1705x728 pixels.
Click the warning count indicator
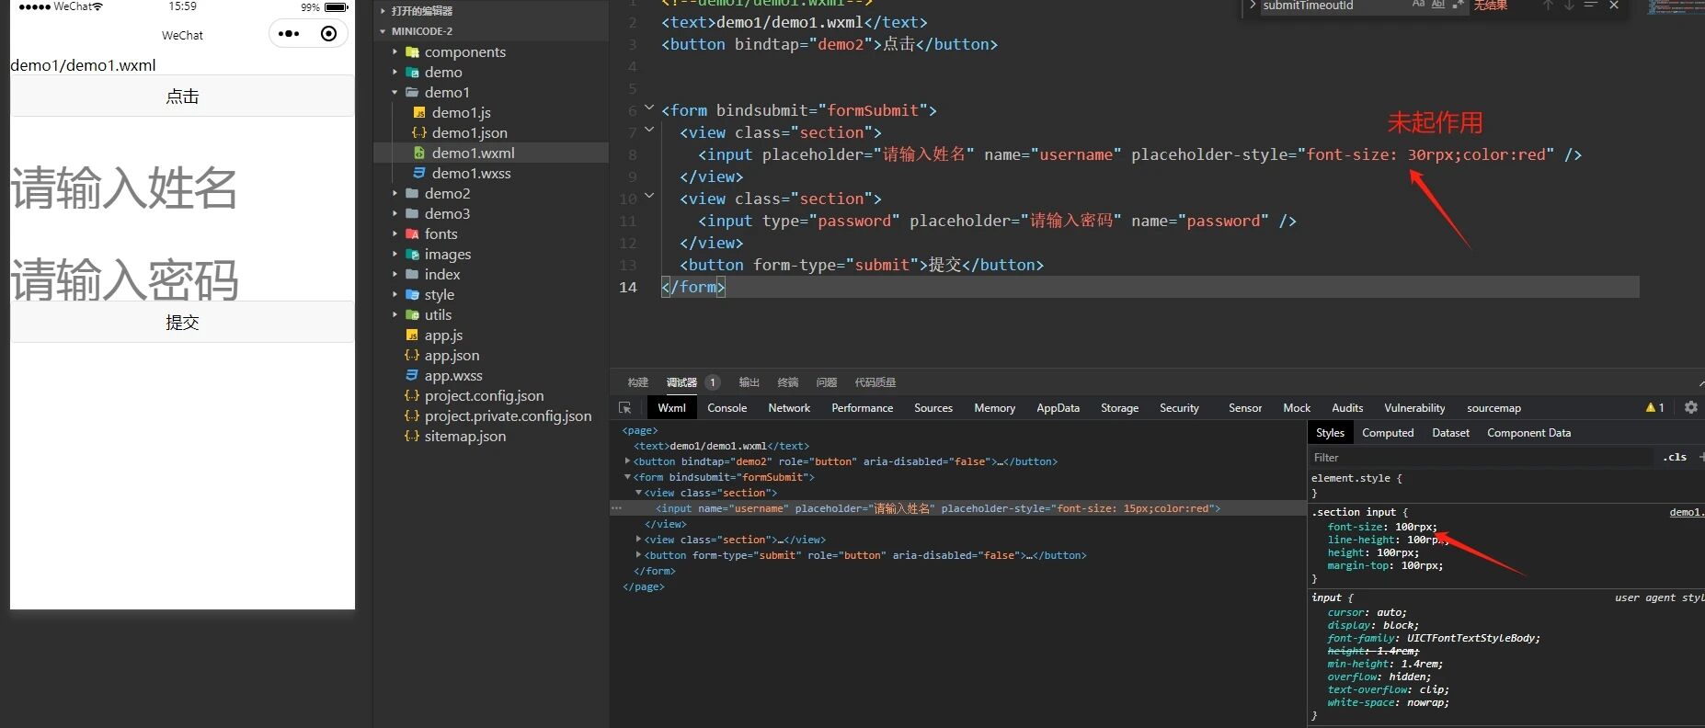pos(1655,407)
